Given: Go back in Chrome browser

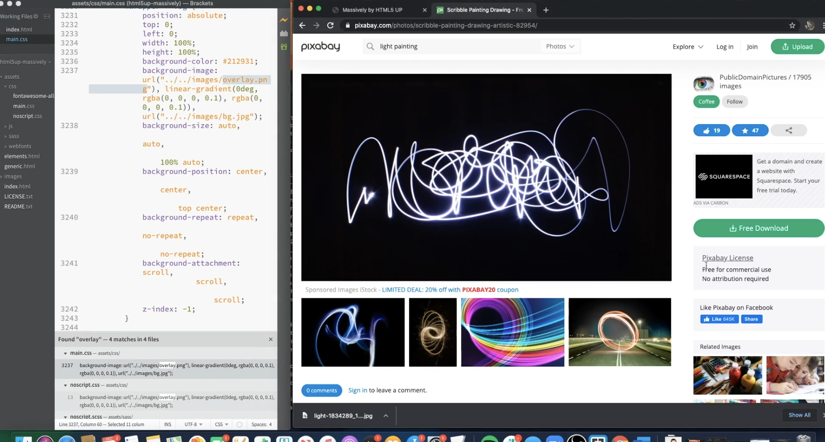Looking at the screenshot, I should (x=302, y=25).
